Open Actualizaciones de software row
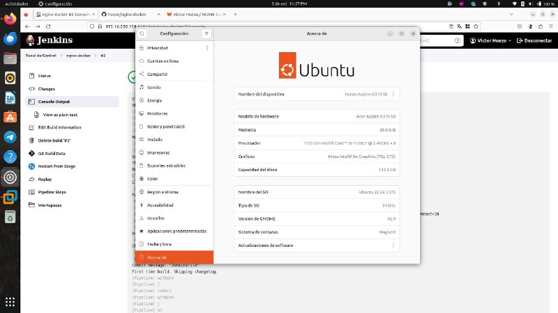558x313 pixels. click(317, 246)
